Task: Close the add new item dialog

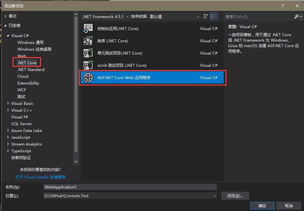Action: click(297, 6)
